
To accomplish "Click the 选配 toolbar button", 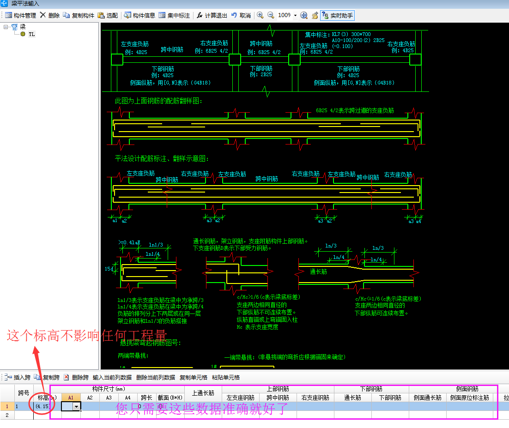I will click(x=108, y=15).
